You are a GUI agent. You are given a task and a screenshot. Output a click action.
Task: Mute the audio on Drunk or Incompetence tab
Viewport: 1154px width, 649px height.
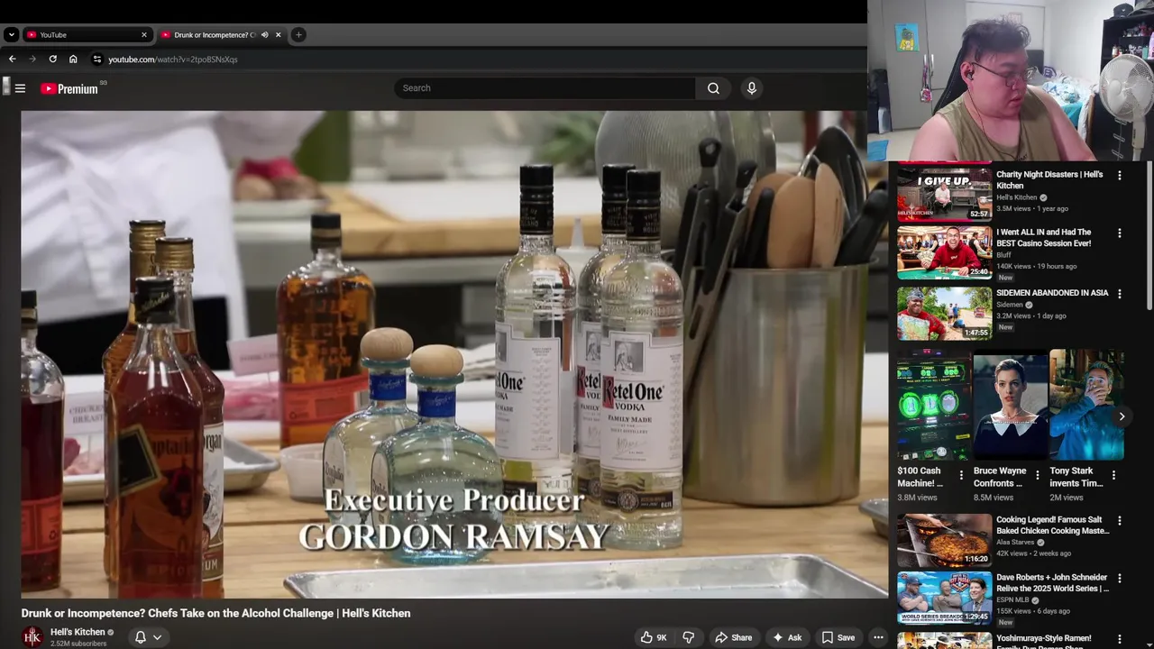click(265, 35)
